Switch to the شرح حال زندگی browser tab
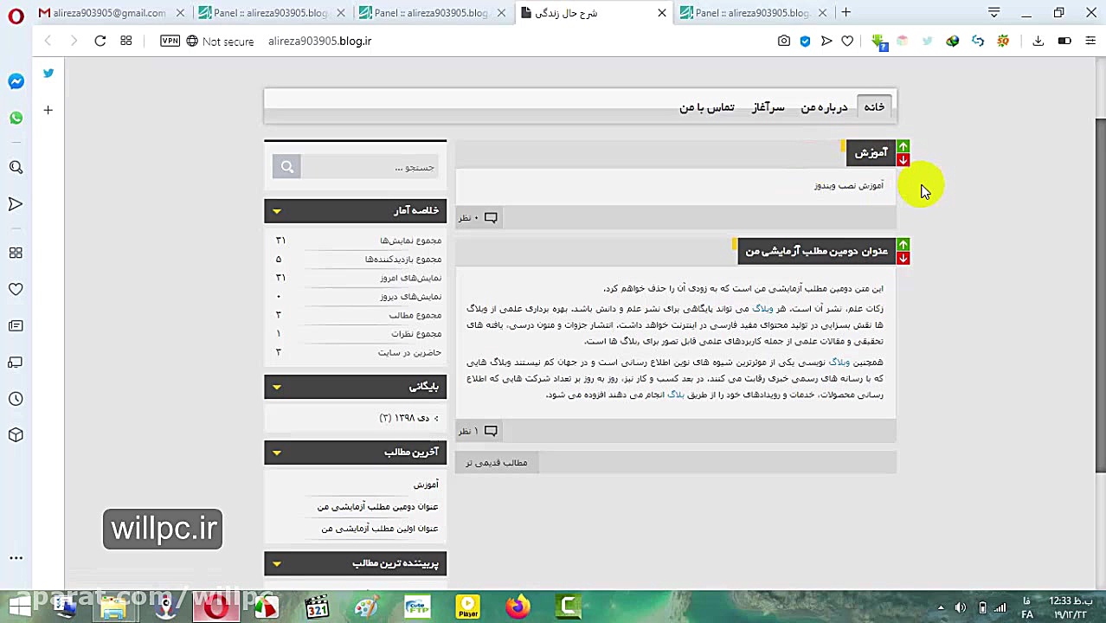The height and width of the screenshot is (623, 1106). [x=576, y=13]
